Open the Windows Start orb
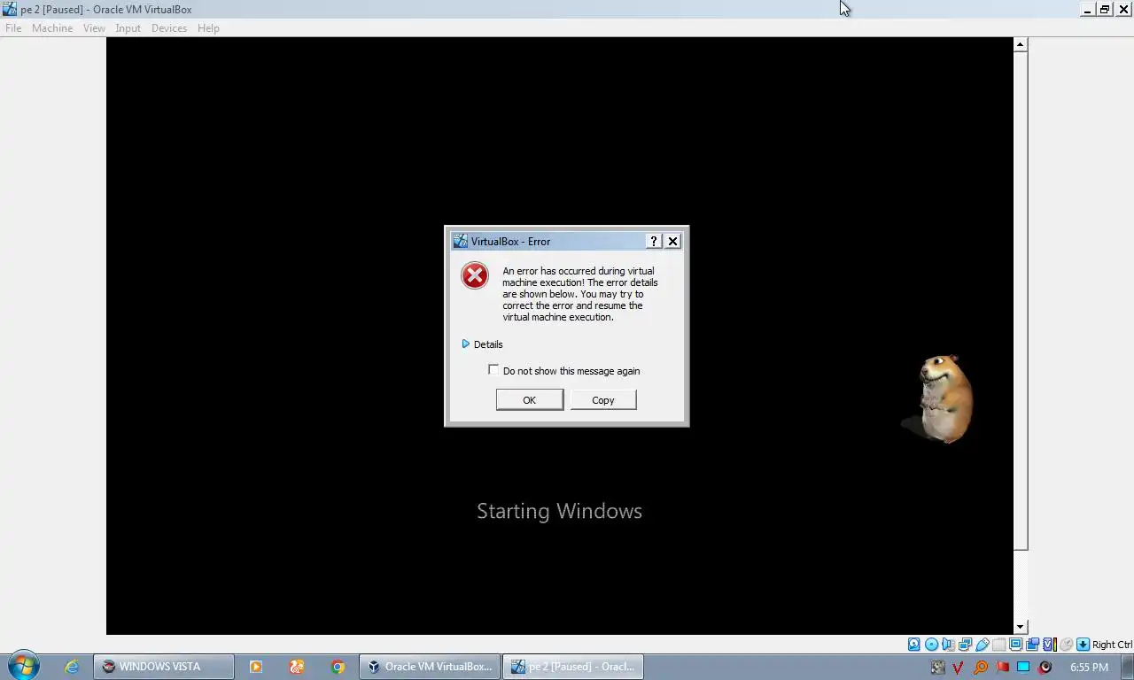1134x680 pixels. point(23,666)
